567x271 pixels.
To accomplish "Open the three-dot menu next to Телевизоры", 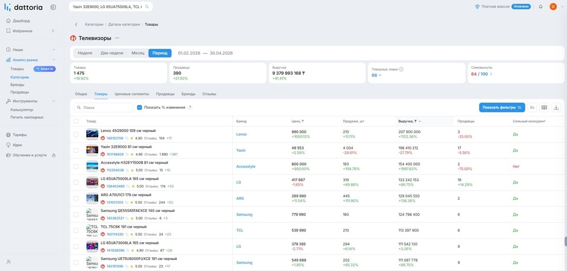I will 117,38.
